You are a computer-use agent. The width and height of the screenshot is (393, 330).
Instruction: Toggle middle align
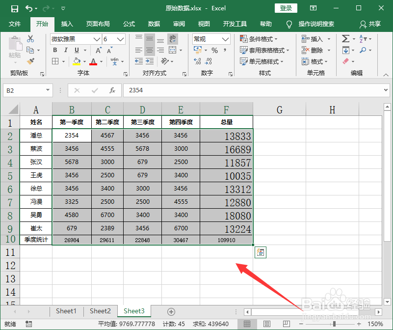pyautogui.click(x=150, y=38)
